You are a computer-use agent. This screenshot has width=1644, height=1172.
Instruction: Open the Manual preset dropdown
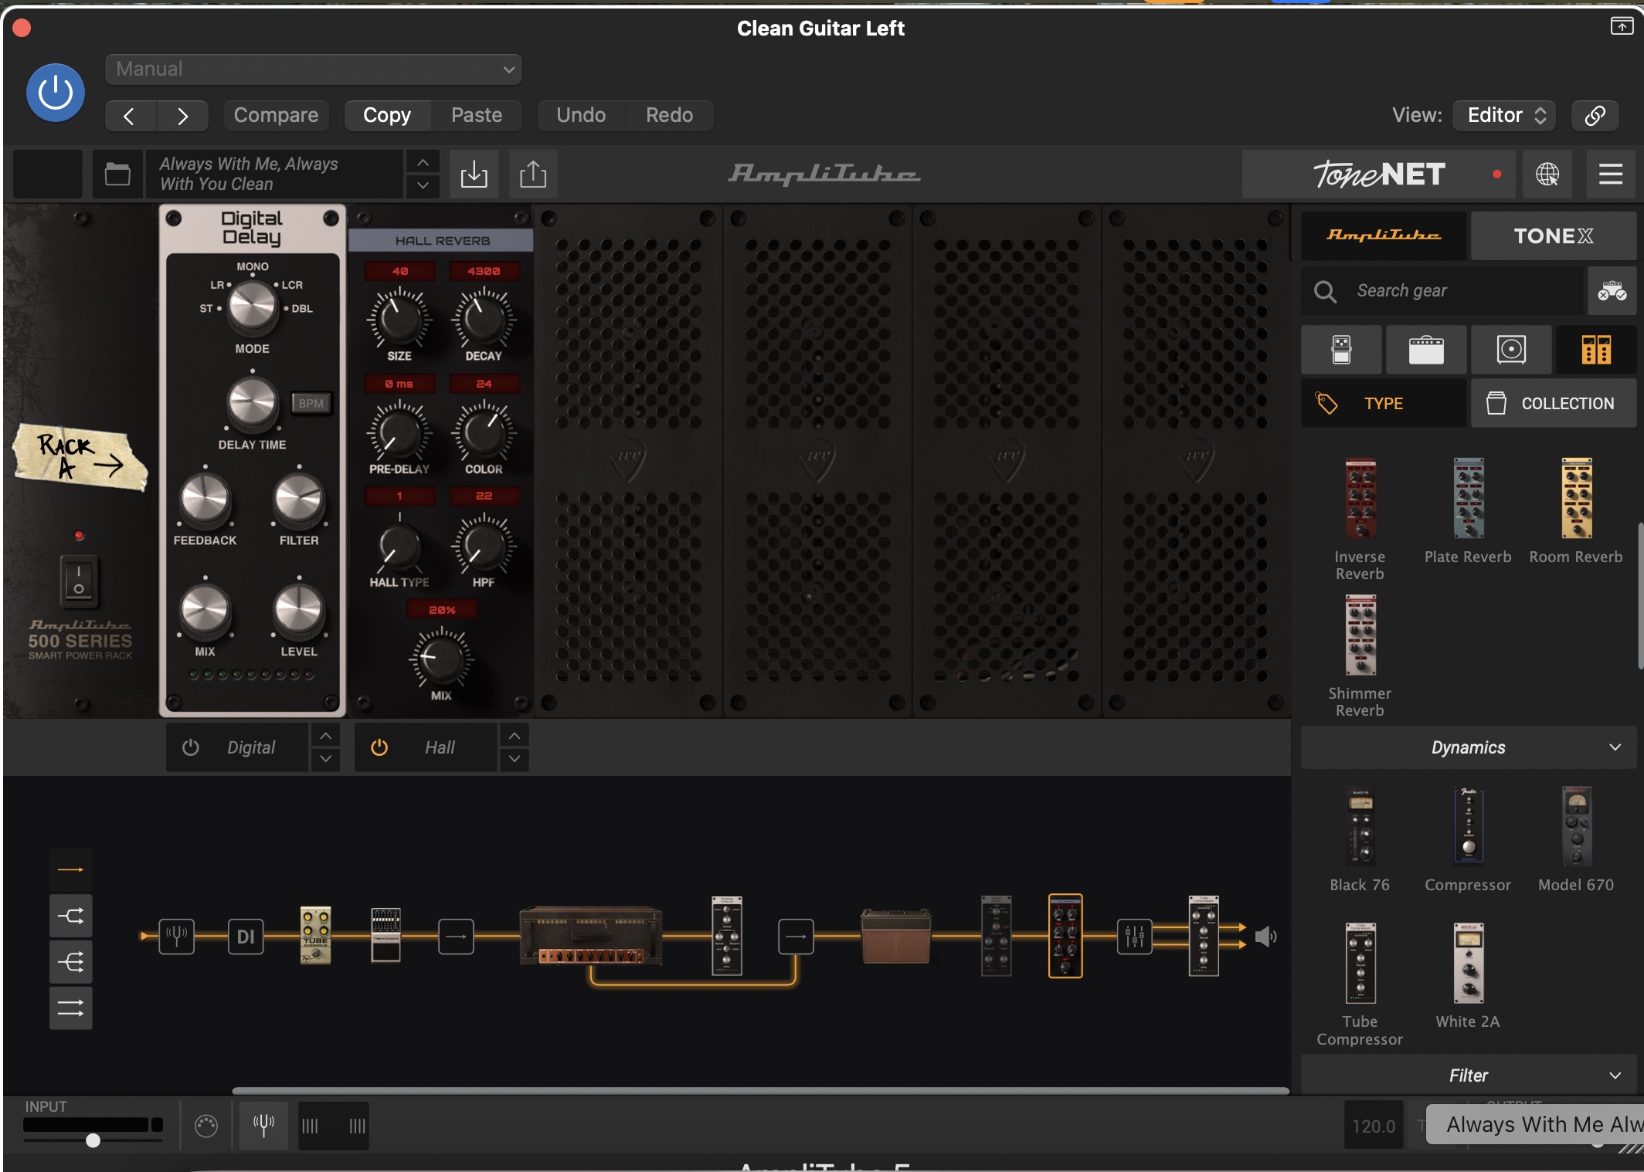(x=314, y=69)
